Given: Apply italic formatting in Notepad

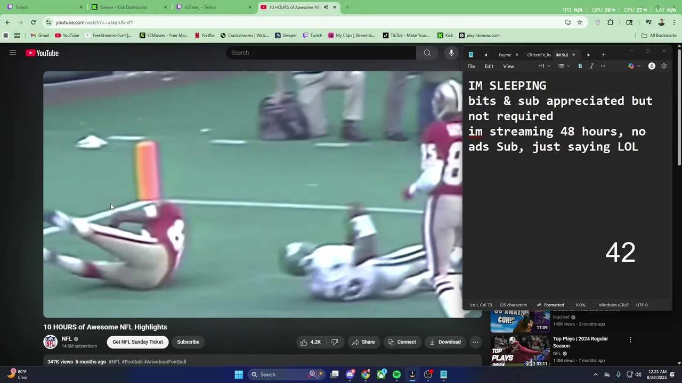Looking at the screenshot, I should coord(591,66).
